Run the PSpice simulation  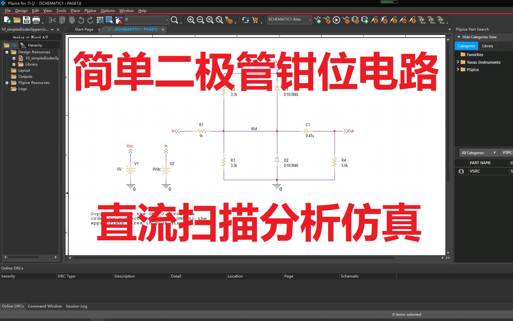pos(336,20)
